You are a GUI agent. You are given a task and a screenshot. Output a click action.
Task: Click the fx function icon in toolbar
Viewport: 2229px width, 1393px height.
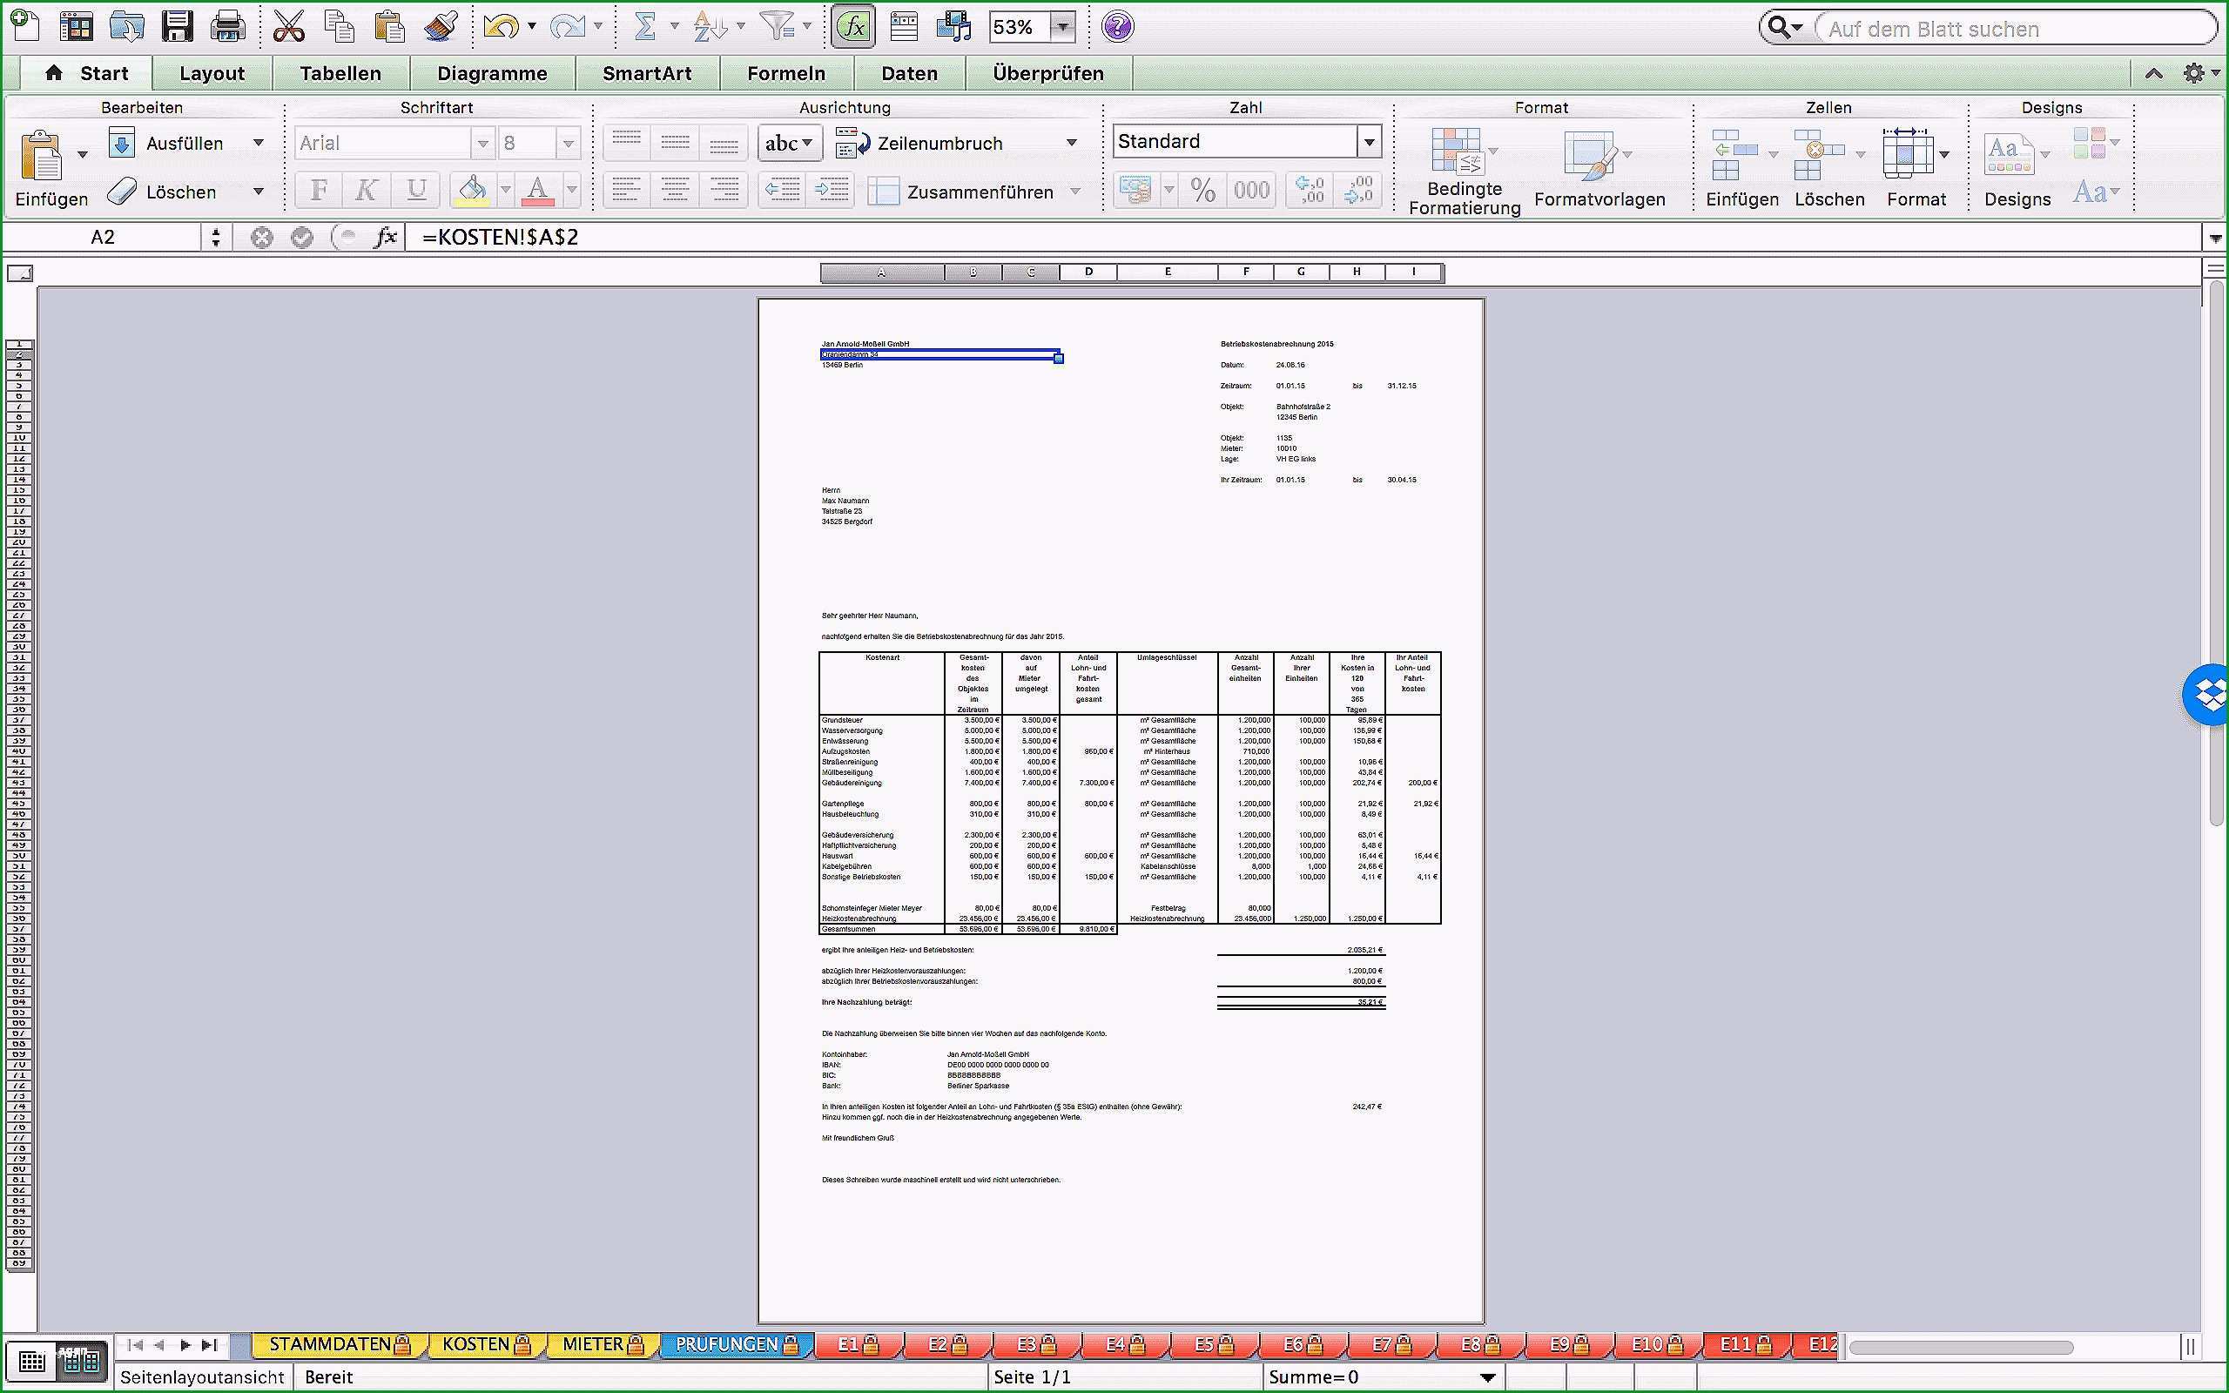click(x=854, y=27)
